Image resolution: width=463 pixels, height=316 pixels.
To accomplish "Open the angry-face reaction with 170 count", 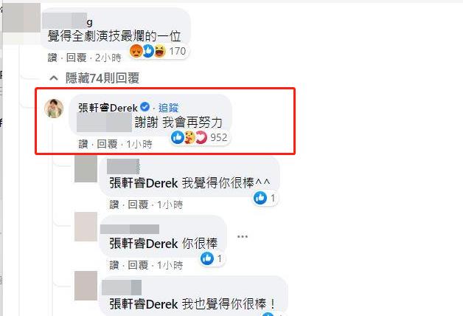I will click(136, 51).
